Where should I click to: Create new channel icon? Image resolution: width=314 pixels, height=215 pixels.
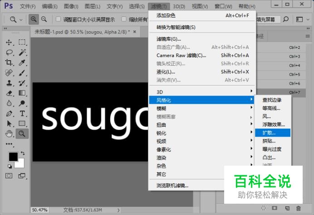287,208
